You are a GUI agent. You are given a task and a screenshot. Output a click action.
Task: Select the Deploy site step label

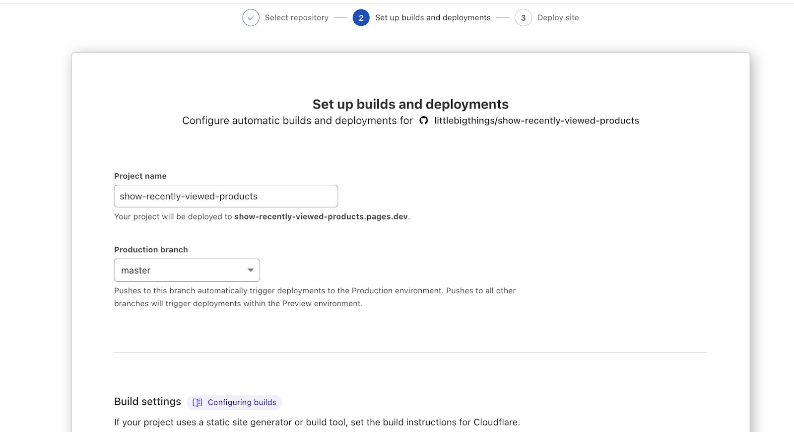point(558,18)
